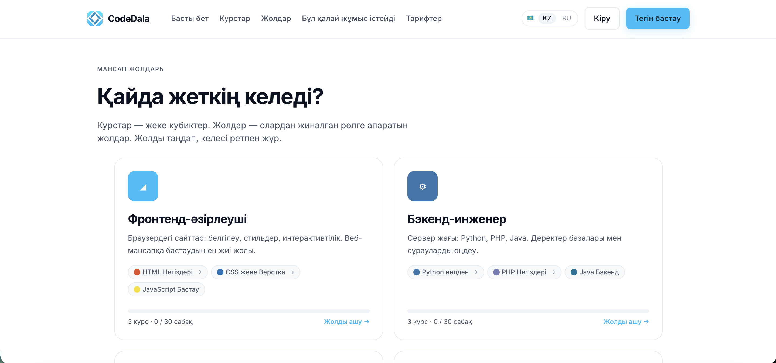Image resolution: width=776 pixels, height=363 pixels.
Task: Click the intro paragraph about Курстар and Жолдар
Action: [x=253, y=132]
